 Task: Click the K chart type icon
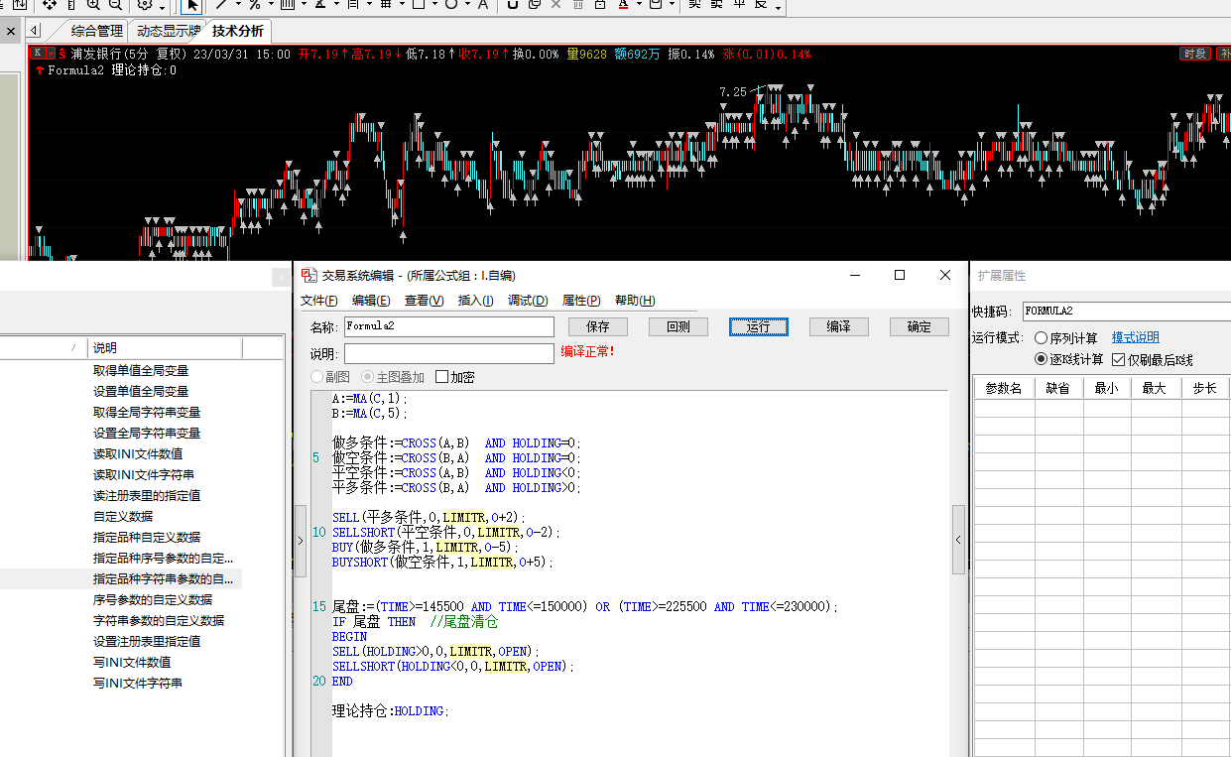(37, 53)
